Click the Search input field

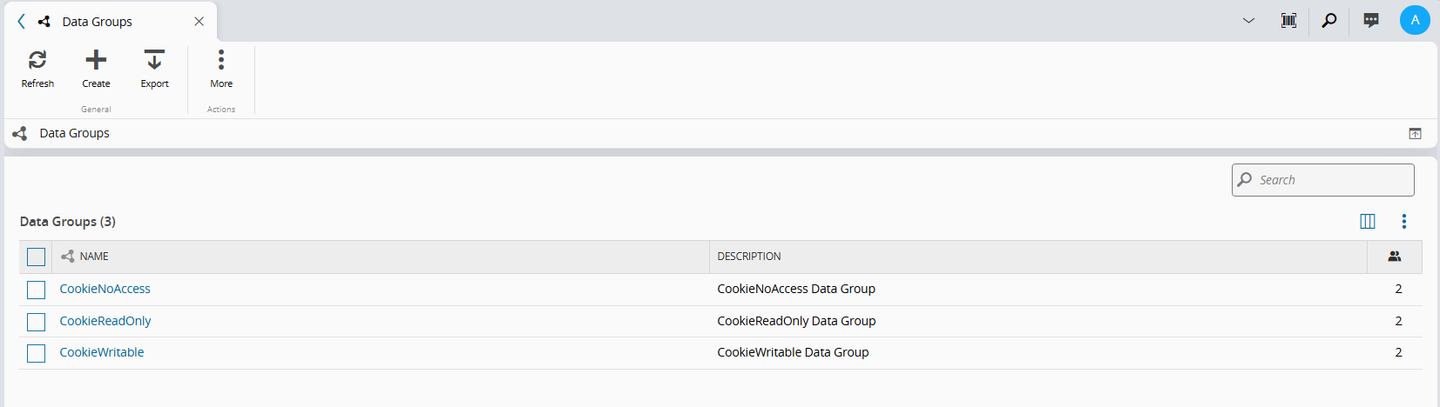[x=1322, y=180]
